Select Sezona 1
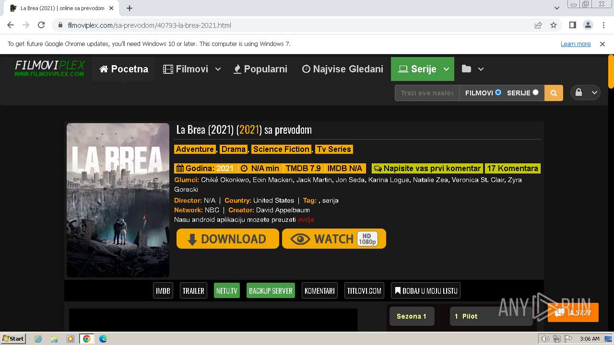This screenshot has height=345, width=614. click(412, 316)
